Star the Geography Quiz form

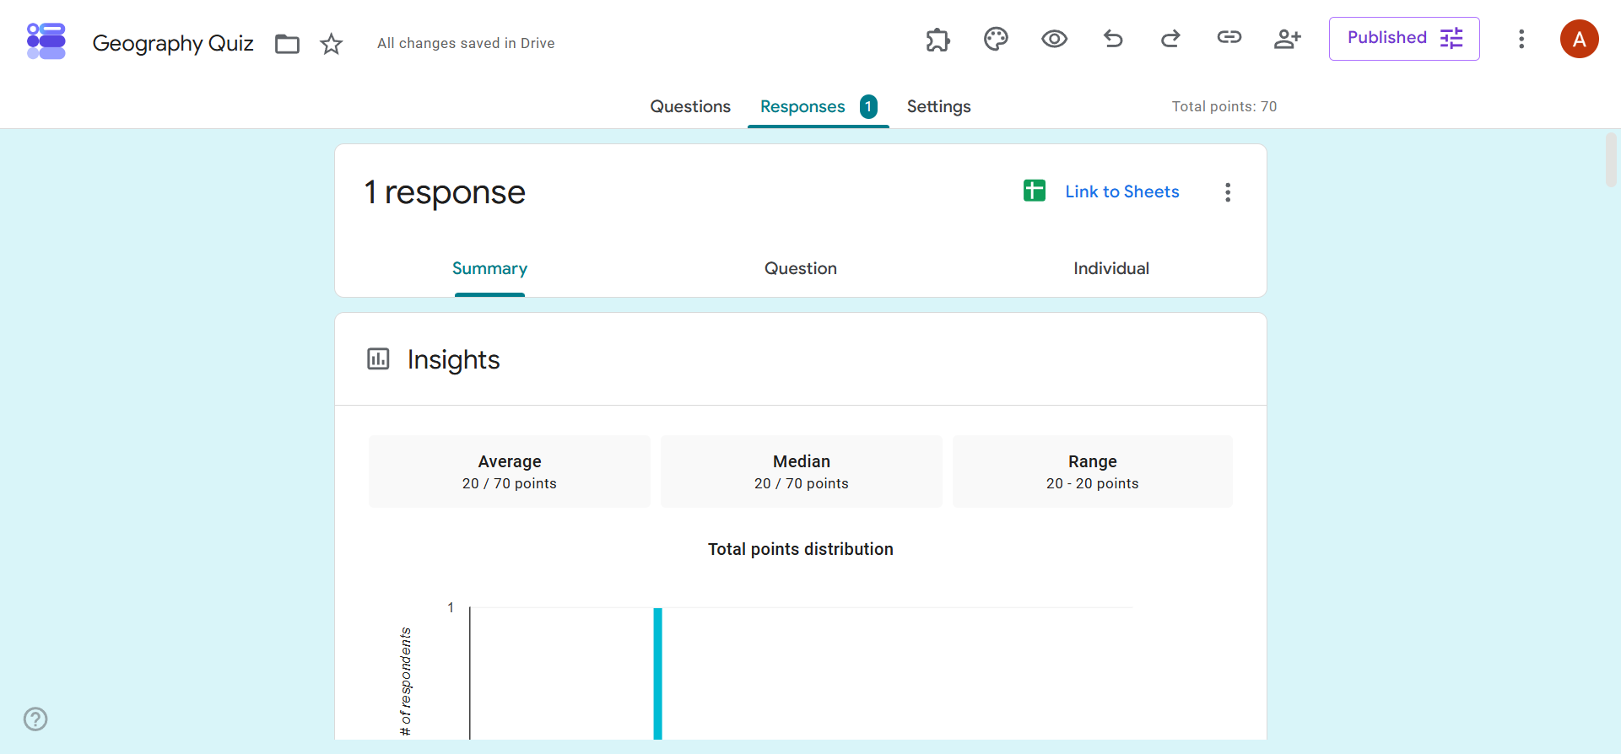coord(332,44)
